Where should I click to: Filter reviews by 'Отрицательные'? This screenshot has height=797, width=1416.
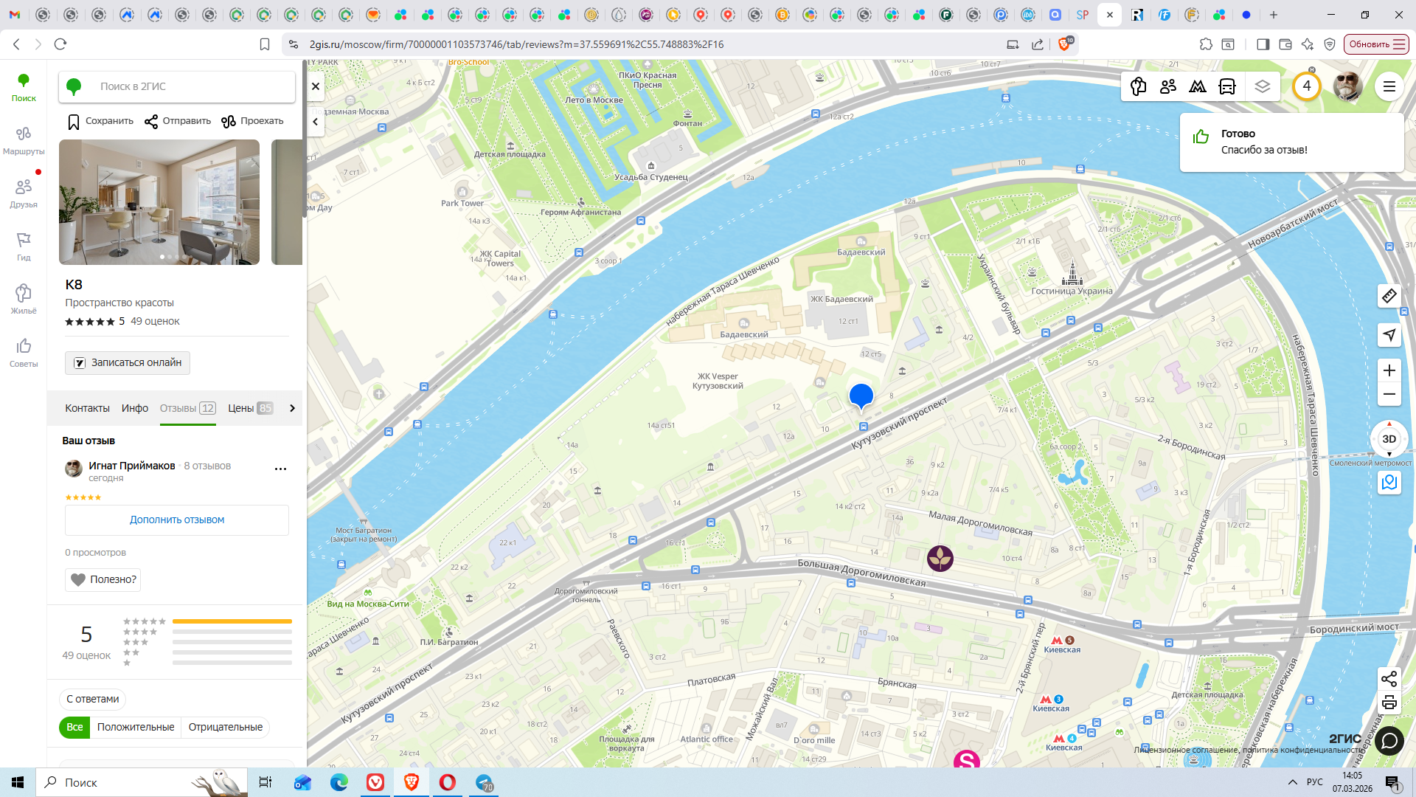point(225,727)
